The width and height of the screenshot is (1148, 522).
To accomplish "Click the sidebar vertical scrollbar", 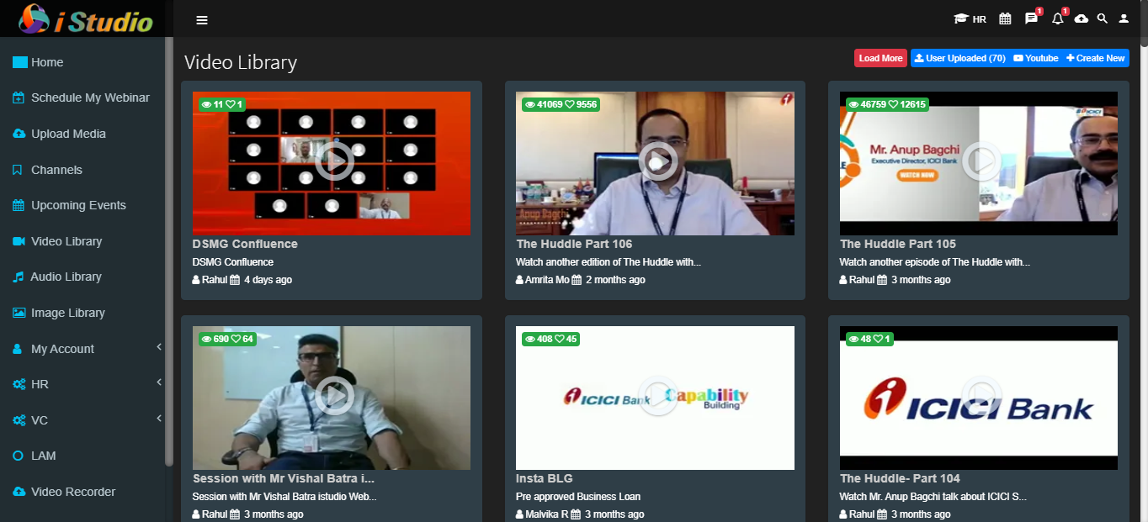I will [x=171, y=250].
